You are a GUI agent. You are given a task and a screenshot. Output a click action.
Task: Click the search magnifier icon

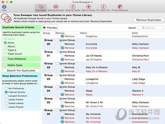coord(143,28)
